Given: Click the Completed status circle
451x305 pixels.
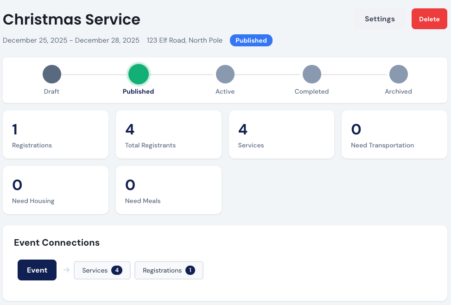Looking at the screenshot, I should click(x=311, y=74).
